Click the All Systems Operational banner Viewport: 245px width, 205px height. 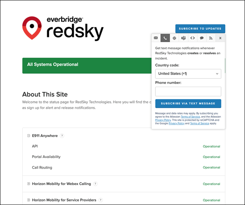click(x=87, y=66)
